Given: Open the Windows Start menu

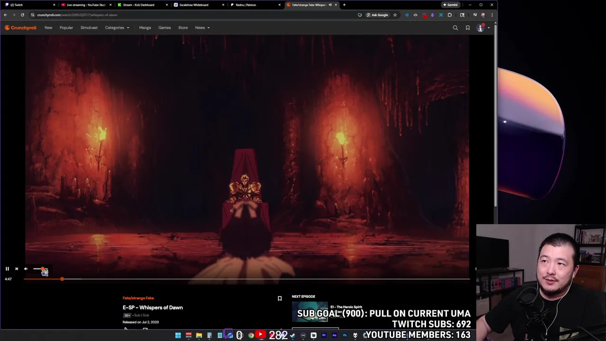Looking at the screenshot, I should pyautogui.click(x=178, y=335).
